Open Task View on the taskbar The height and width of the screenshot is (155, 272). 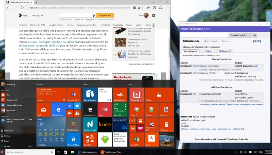(58, 152)
